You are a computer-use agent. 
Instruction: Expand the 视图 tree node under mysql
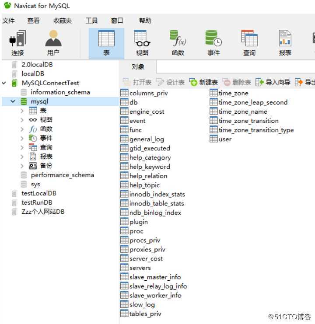[22, 120]
